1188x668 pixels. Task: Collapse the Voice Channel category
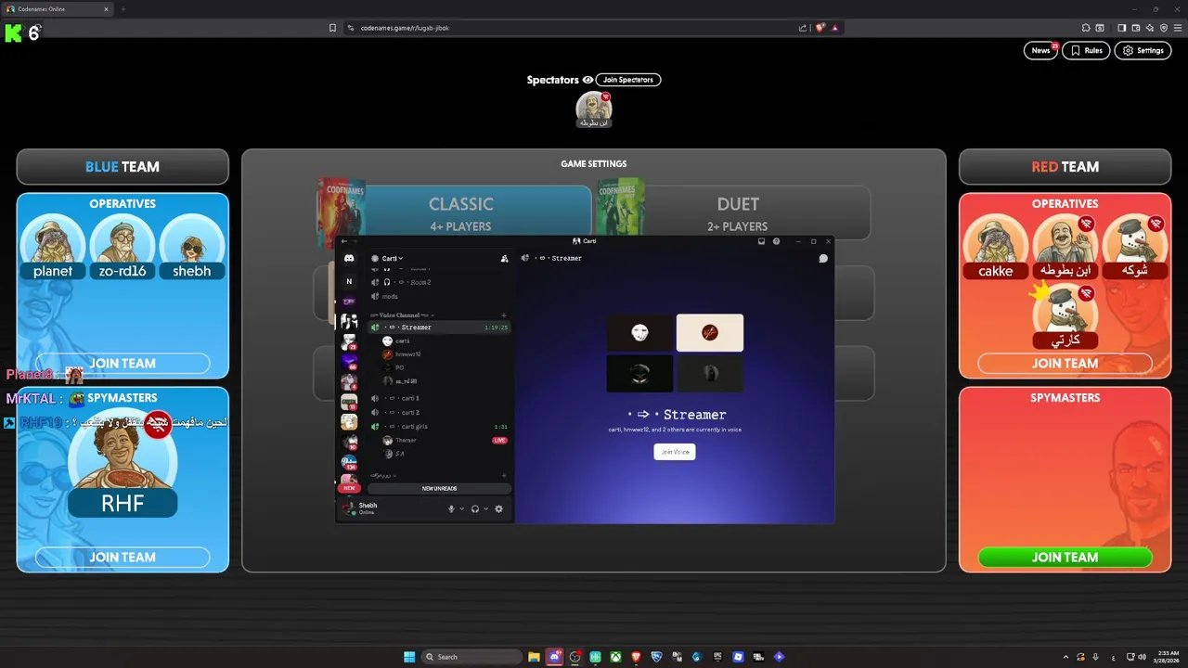click(x=401, y=315)
